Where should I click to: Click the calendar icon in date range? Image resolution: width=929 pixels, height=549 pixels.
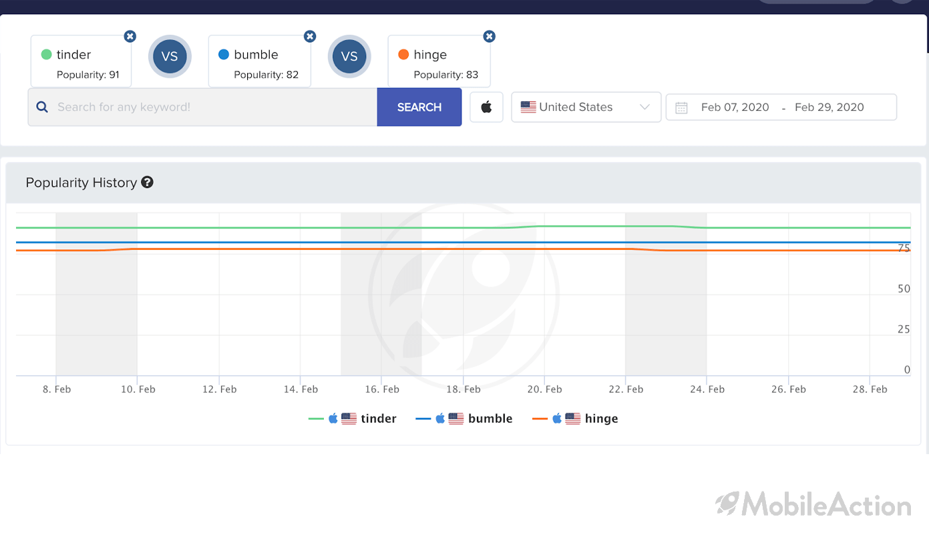(x=681, y=108)
